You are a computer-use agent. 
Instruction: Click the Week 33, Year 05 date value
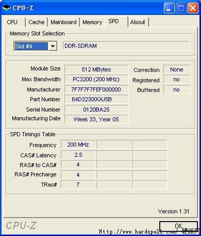coord(96,119)
